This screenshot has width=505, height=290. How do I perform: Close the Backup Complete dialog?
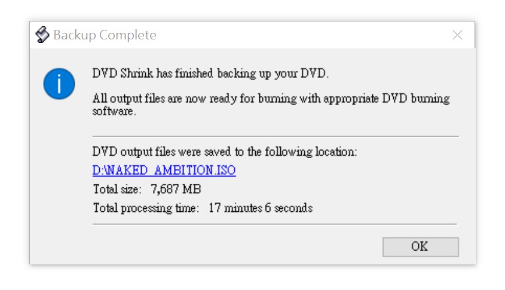[457, 35]
